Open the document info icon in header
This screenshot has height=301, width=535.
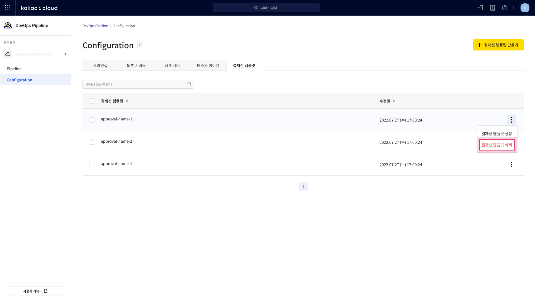tap(492, 8)
